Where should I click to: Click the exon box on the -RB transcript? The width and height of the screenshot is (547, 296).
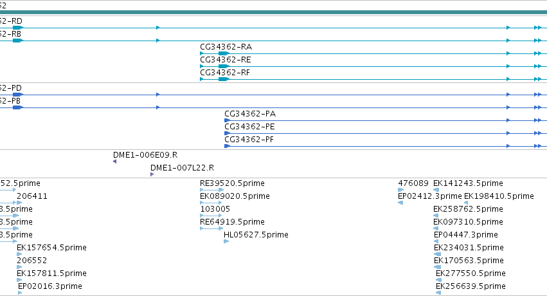tap(18, 41)
